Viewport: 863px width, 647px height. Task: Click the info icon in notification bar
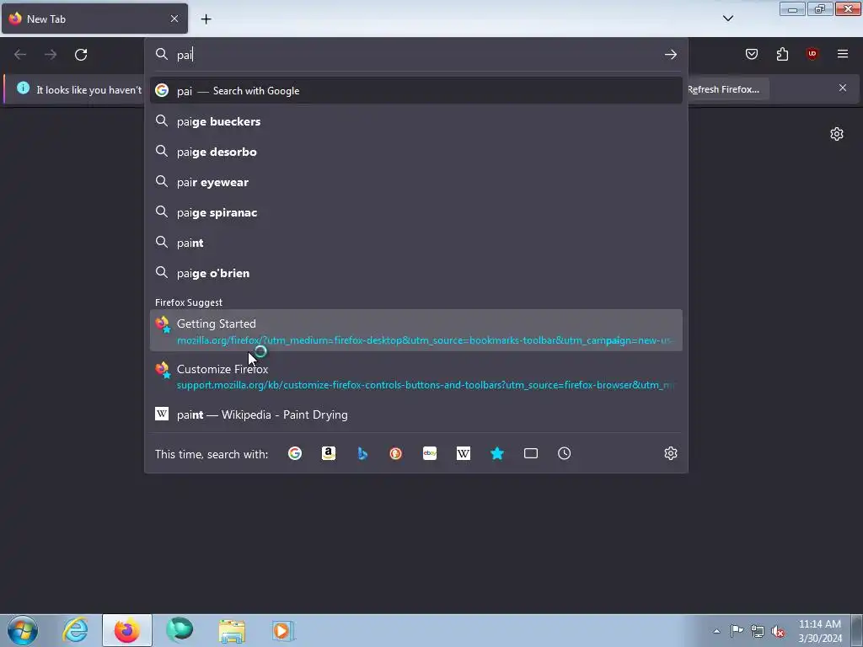23,88
